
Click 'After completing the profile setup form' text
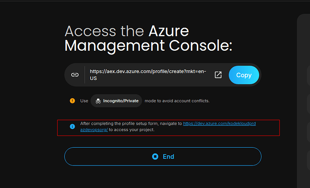pos(119,124)
